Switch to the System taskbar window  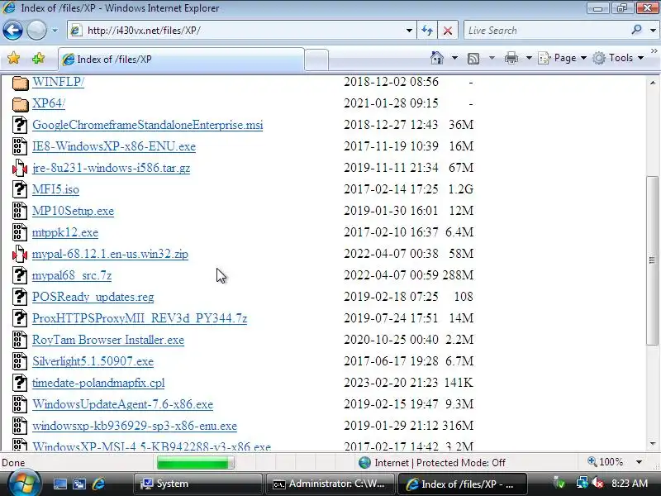tap(197, 484)
